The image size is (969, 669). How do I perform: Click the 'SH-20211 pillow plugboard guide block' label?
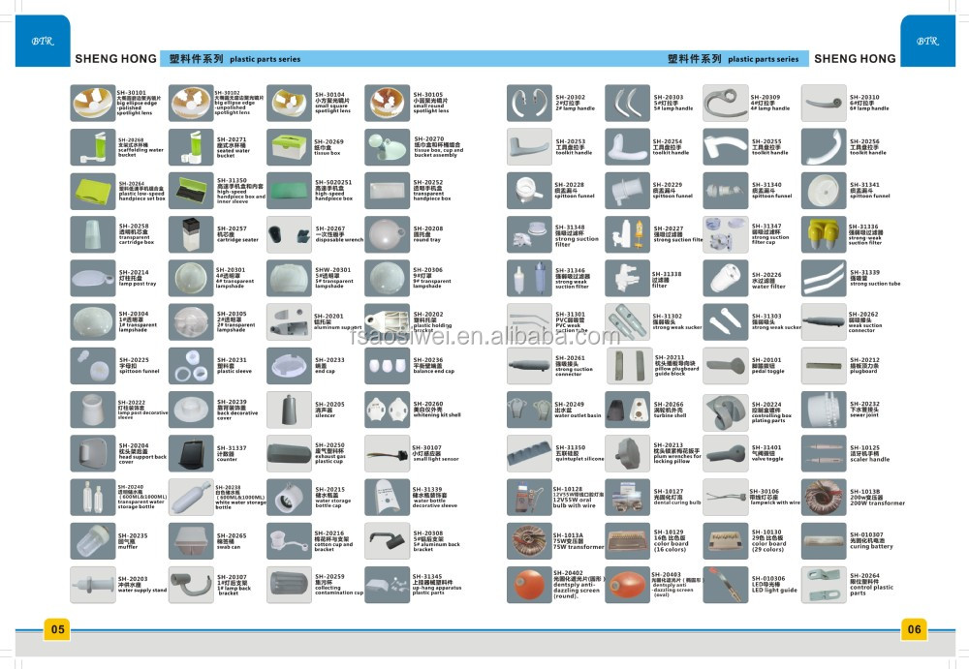[x=676, y=366]
